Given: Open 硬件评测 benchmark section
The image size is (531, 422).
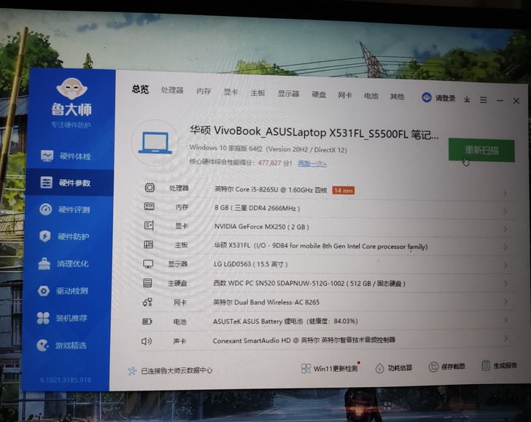Looking at the screenshot, I should [x=65, y=209].
